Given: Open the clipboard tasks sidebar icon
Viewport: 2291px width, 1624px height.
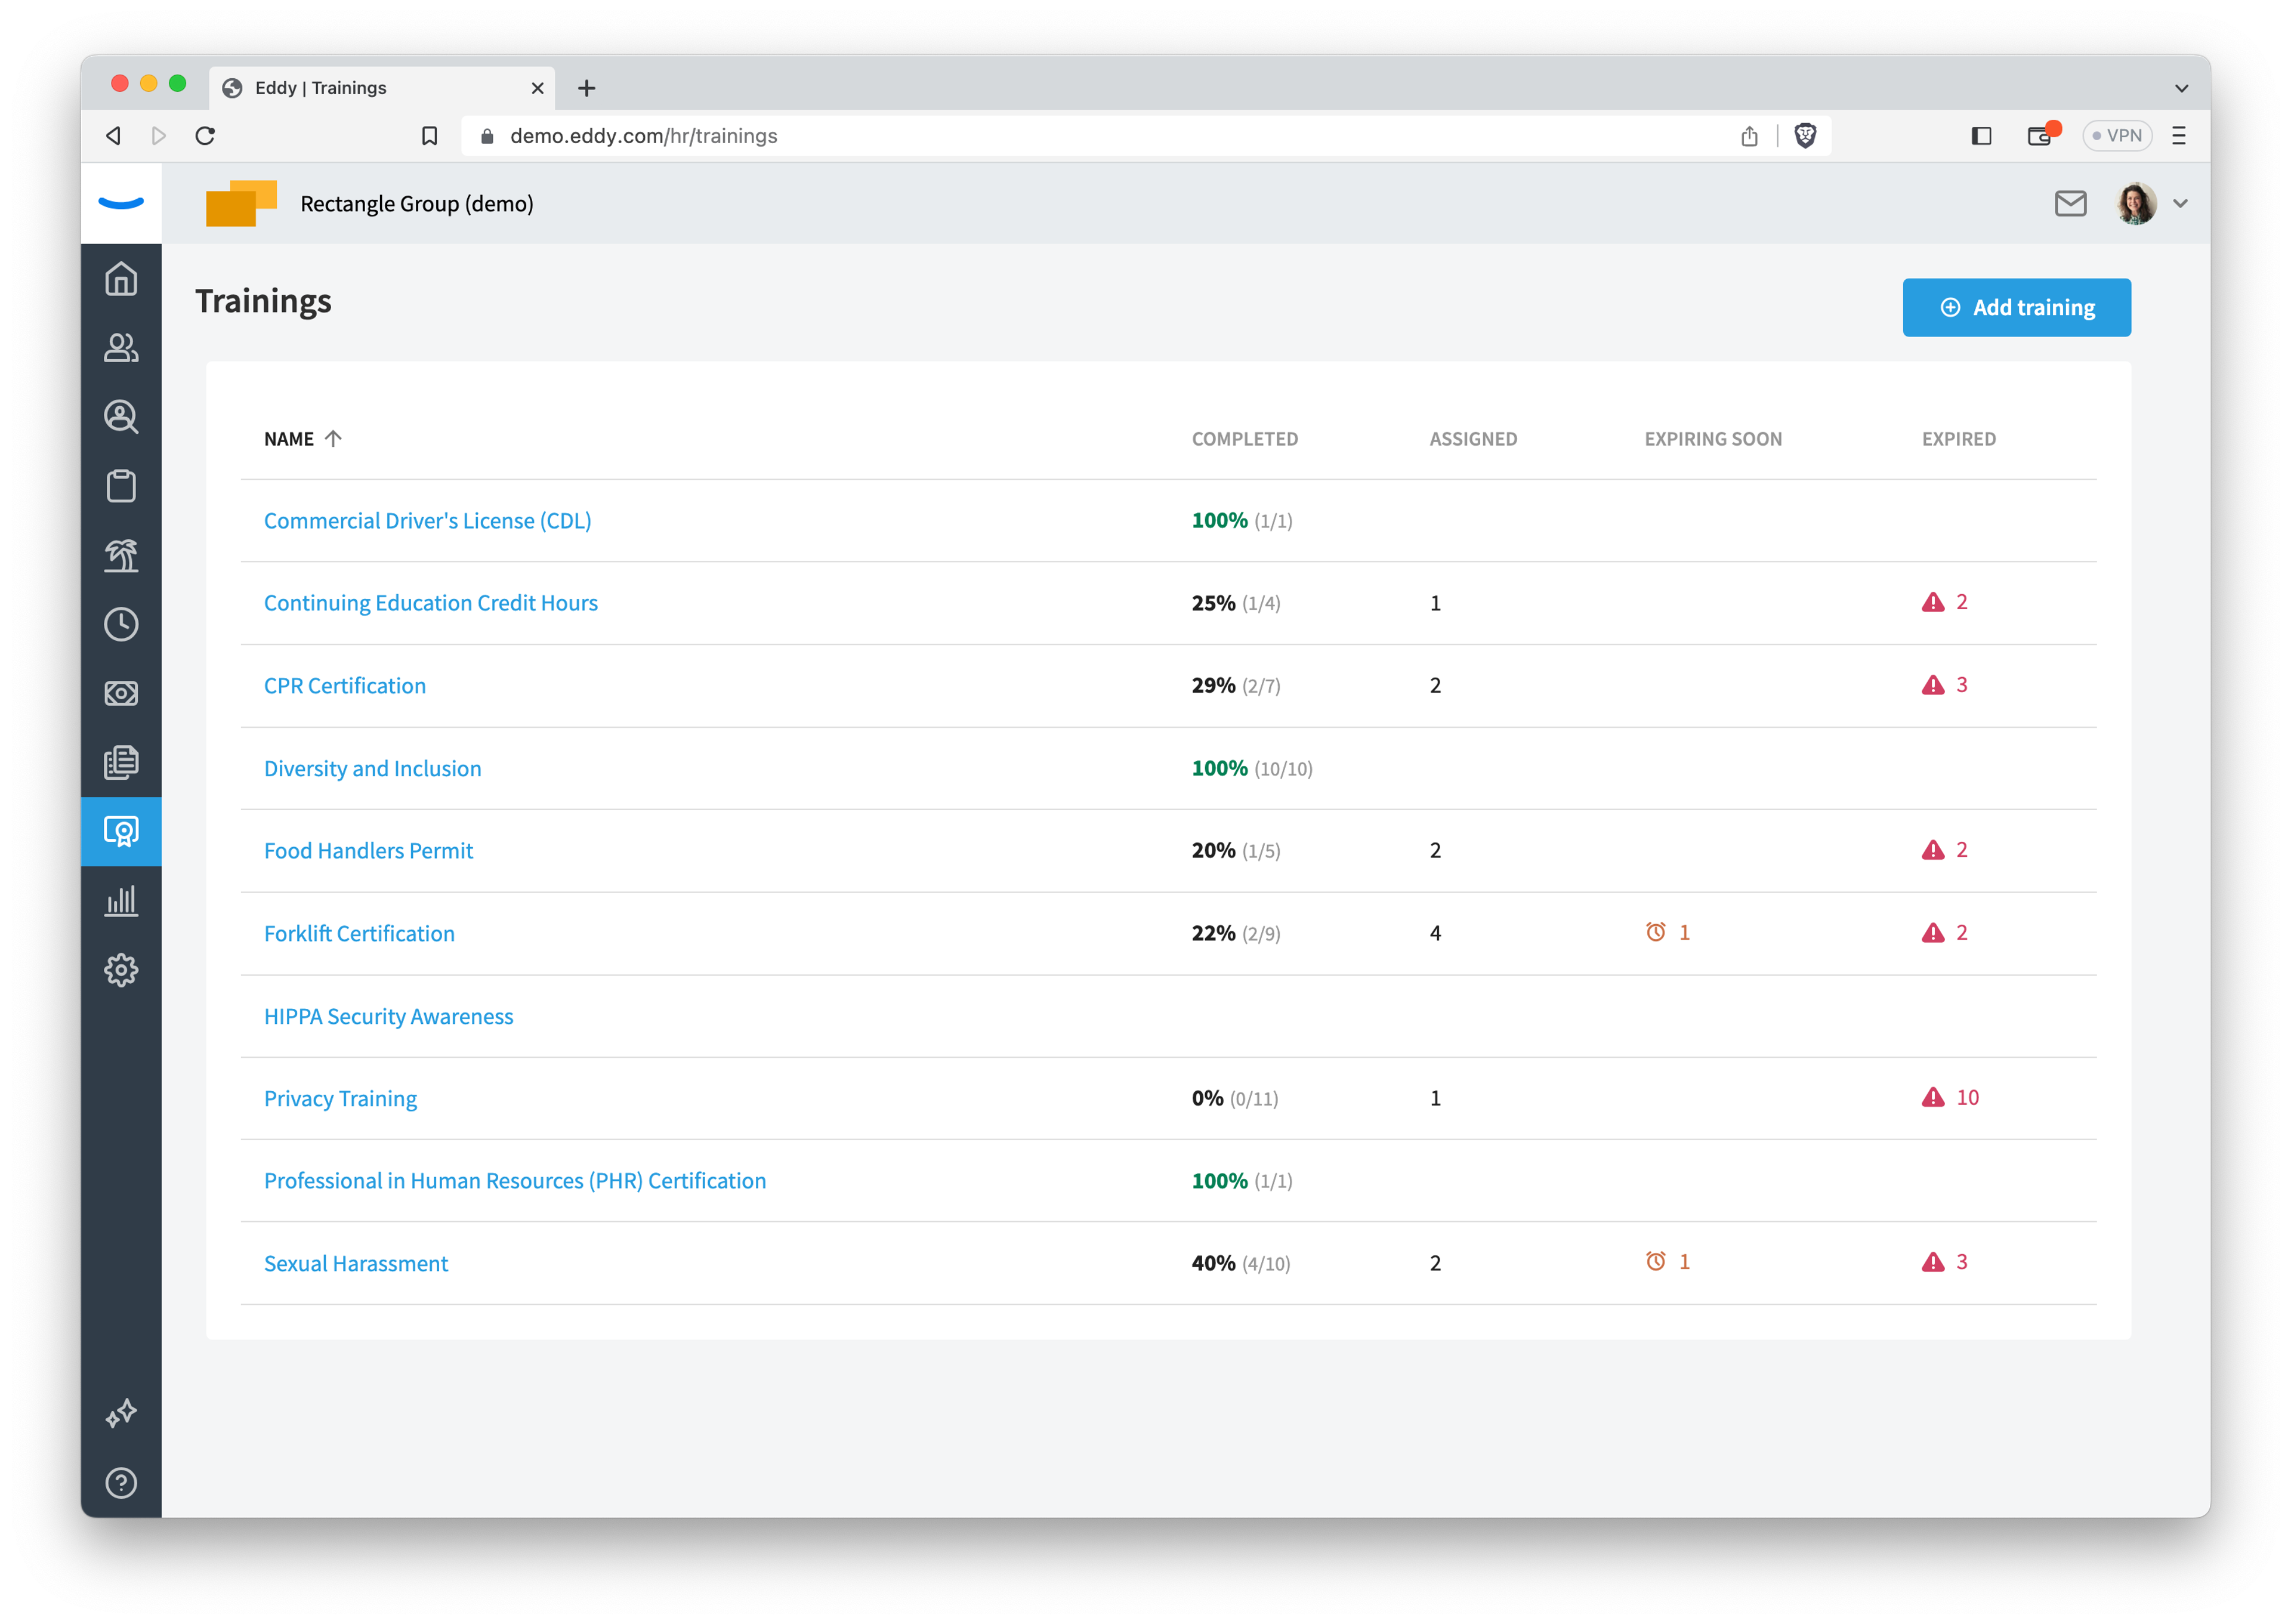Looking at the screenshot, I should pyautogui.click(x=121, y=486).
